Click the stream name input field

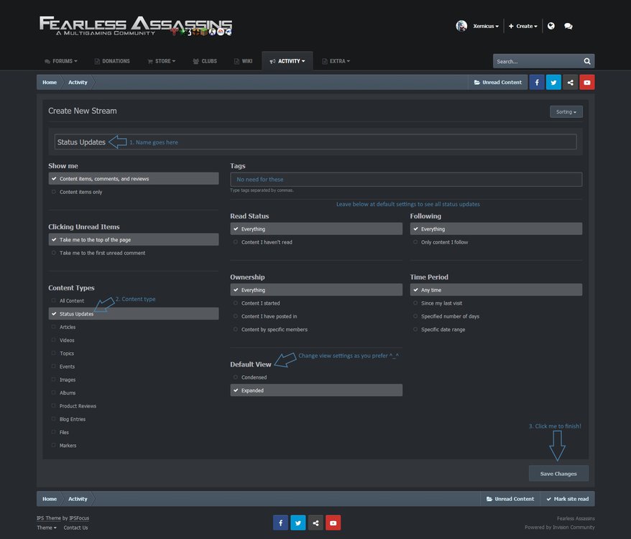315,142
